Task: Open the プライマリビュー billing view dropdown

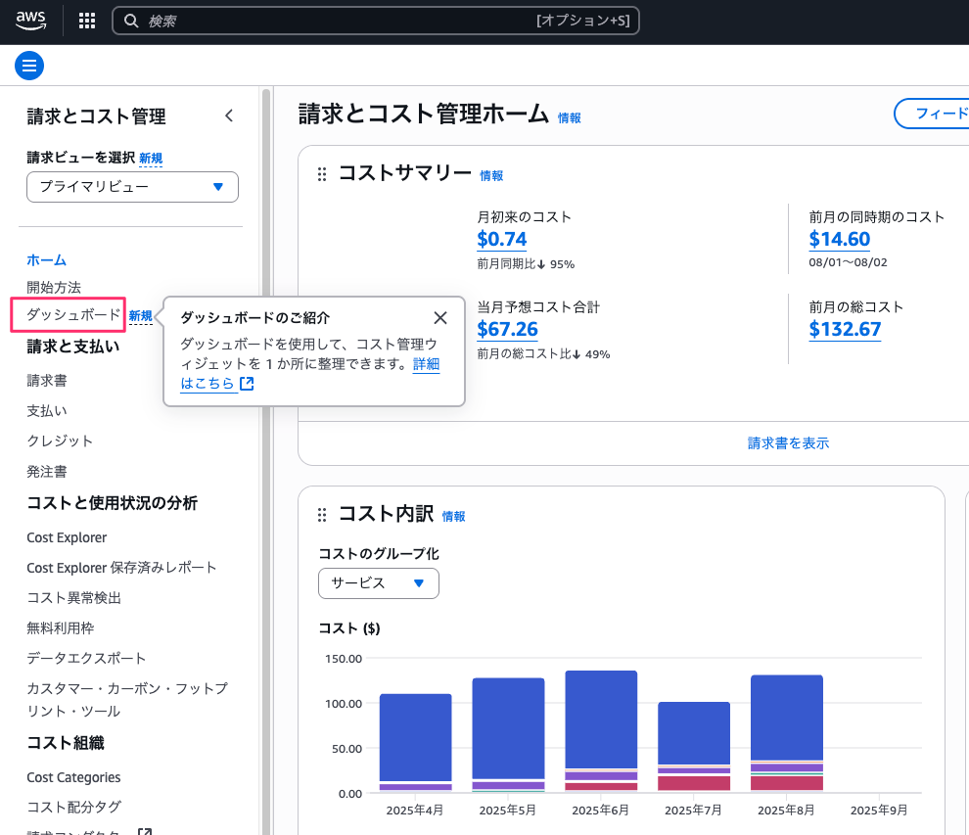Action: [132, 187]
